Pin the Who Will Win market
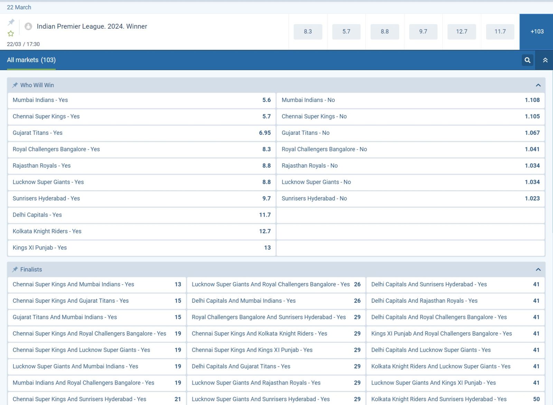The height and width of the screenshot is (405, 553). tap(15, 85)
